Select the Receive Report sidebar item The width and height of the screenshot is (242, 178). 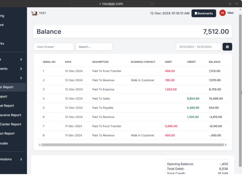(12, 115)
